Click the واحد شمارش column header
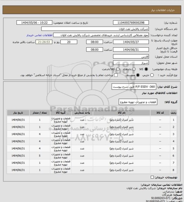 tap(82, 113)
